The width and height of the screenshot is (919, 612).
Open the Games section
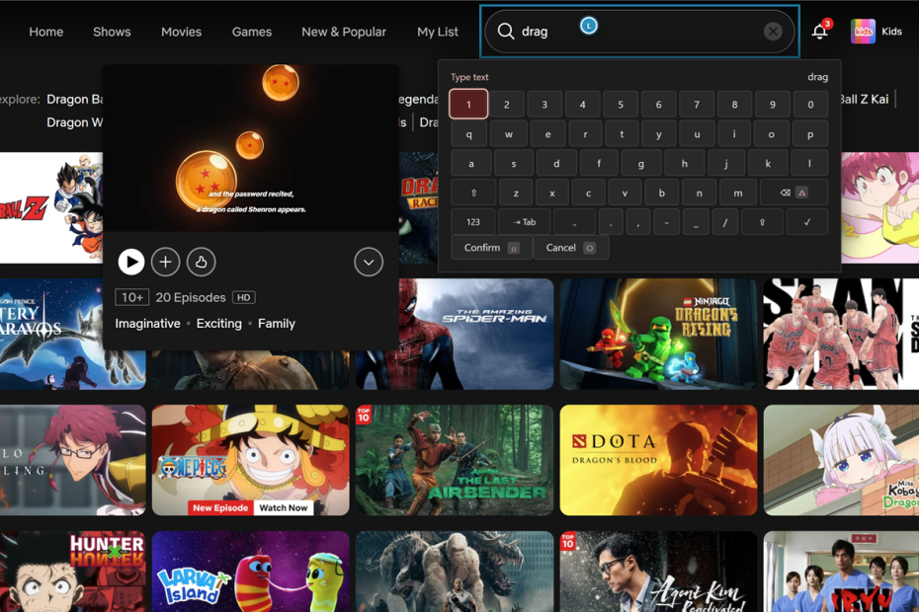pos(251,32)
